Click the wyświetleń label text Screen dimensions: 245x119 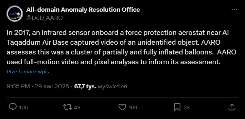coord(112,86)
